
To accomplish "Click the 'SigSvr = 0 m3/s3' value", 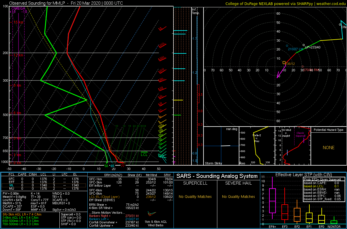I will (x=64, y=209).
